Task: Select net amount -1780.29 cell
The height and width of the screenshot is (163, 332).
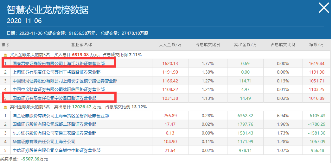Action: point(316,124)
